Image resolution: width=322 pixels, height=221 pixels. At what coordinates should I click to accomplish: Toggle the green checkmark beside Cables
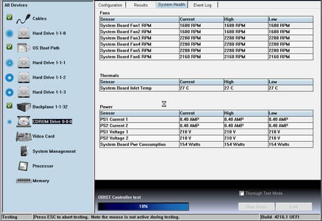coord(9,18)
